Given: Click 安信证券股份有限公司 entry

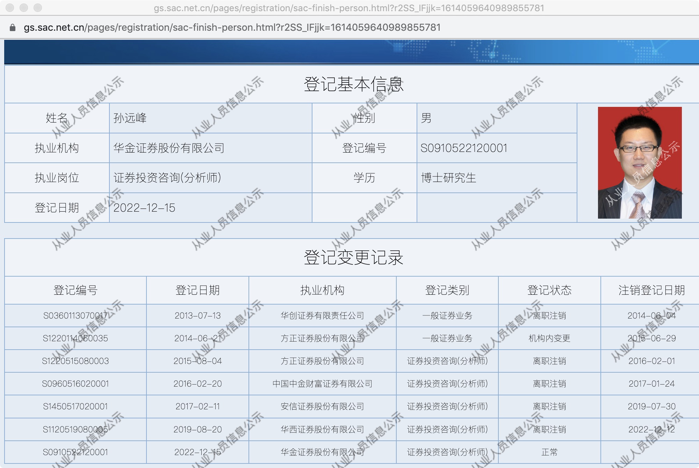Looking at the screenshot, I should point(322,407).
